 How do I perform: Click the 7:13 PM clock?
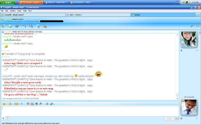(x=195, y=2)
